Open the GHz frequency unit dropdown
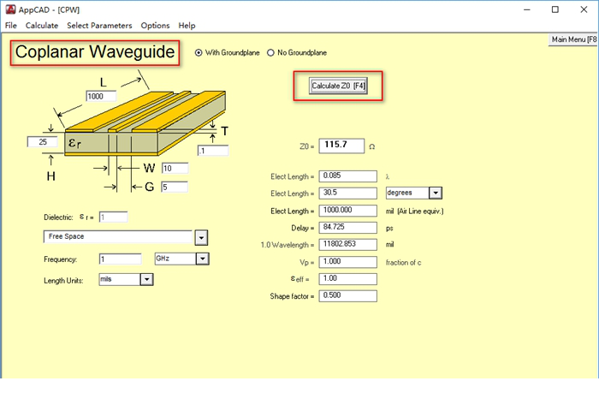 click(x=203, y=259)
